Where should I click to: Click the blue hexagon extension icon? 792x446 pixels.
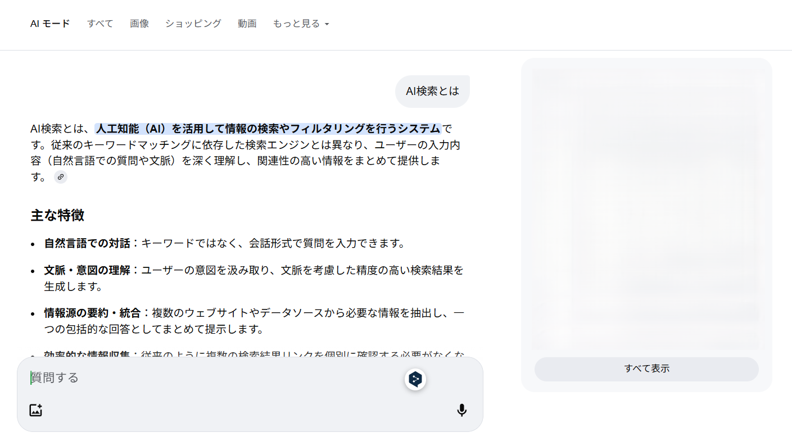click(x=415, y=380)
